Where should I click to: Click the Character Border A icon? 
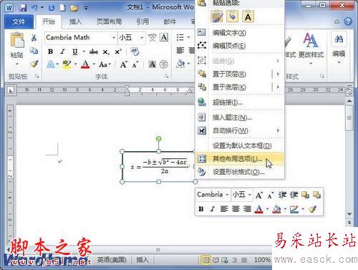click(164, 37)
